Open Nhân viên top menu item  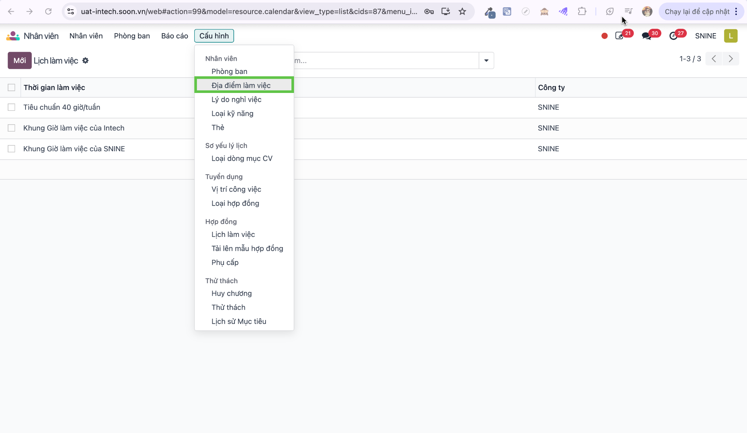tap(86, 36)
